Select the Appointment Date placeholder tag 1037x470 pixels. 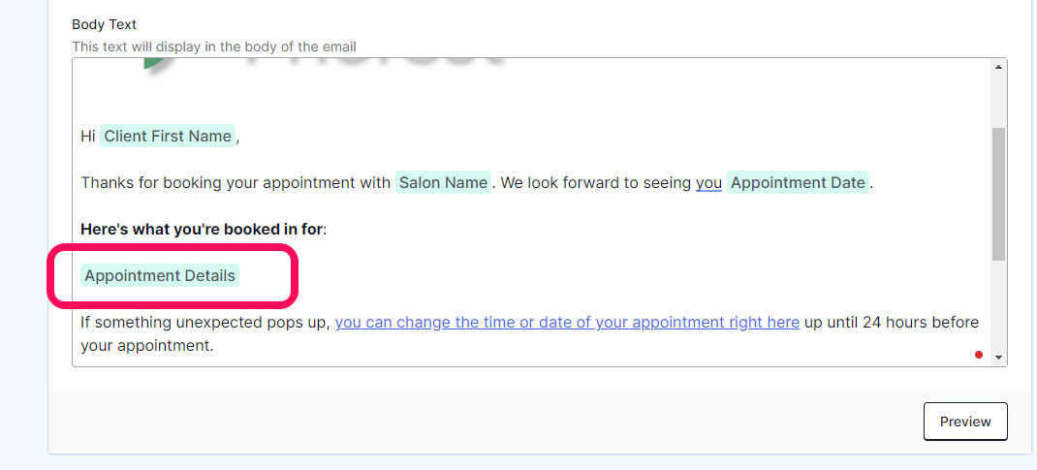798,182
